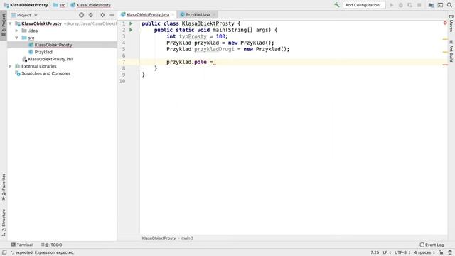The image size is (455, 256).
Task: Toggle the read-only lock icon in status bar
Action: click(441, 252)
